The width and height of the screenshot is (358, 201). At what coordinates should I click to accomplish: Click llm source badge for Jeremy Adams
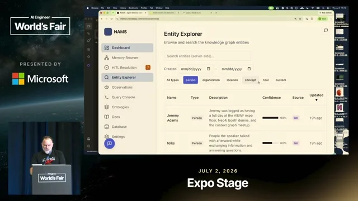[x=296, y=118]
